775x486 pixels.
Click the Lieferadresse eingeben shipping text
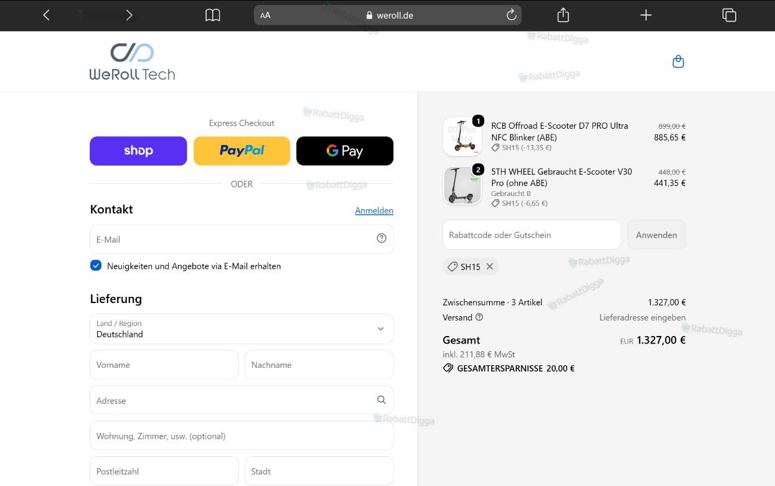pyautogui.click(x=642, y=317)
